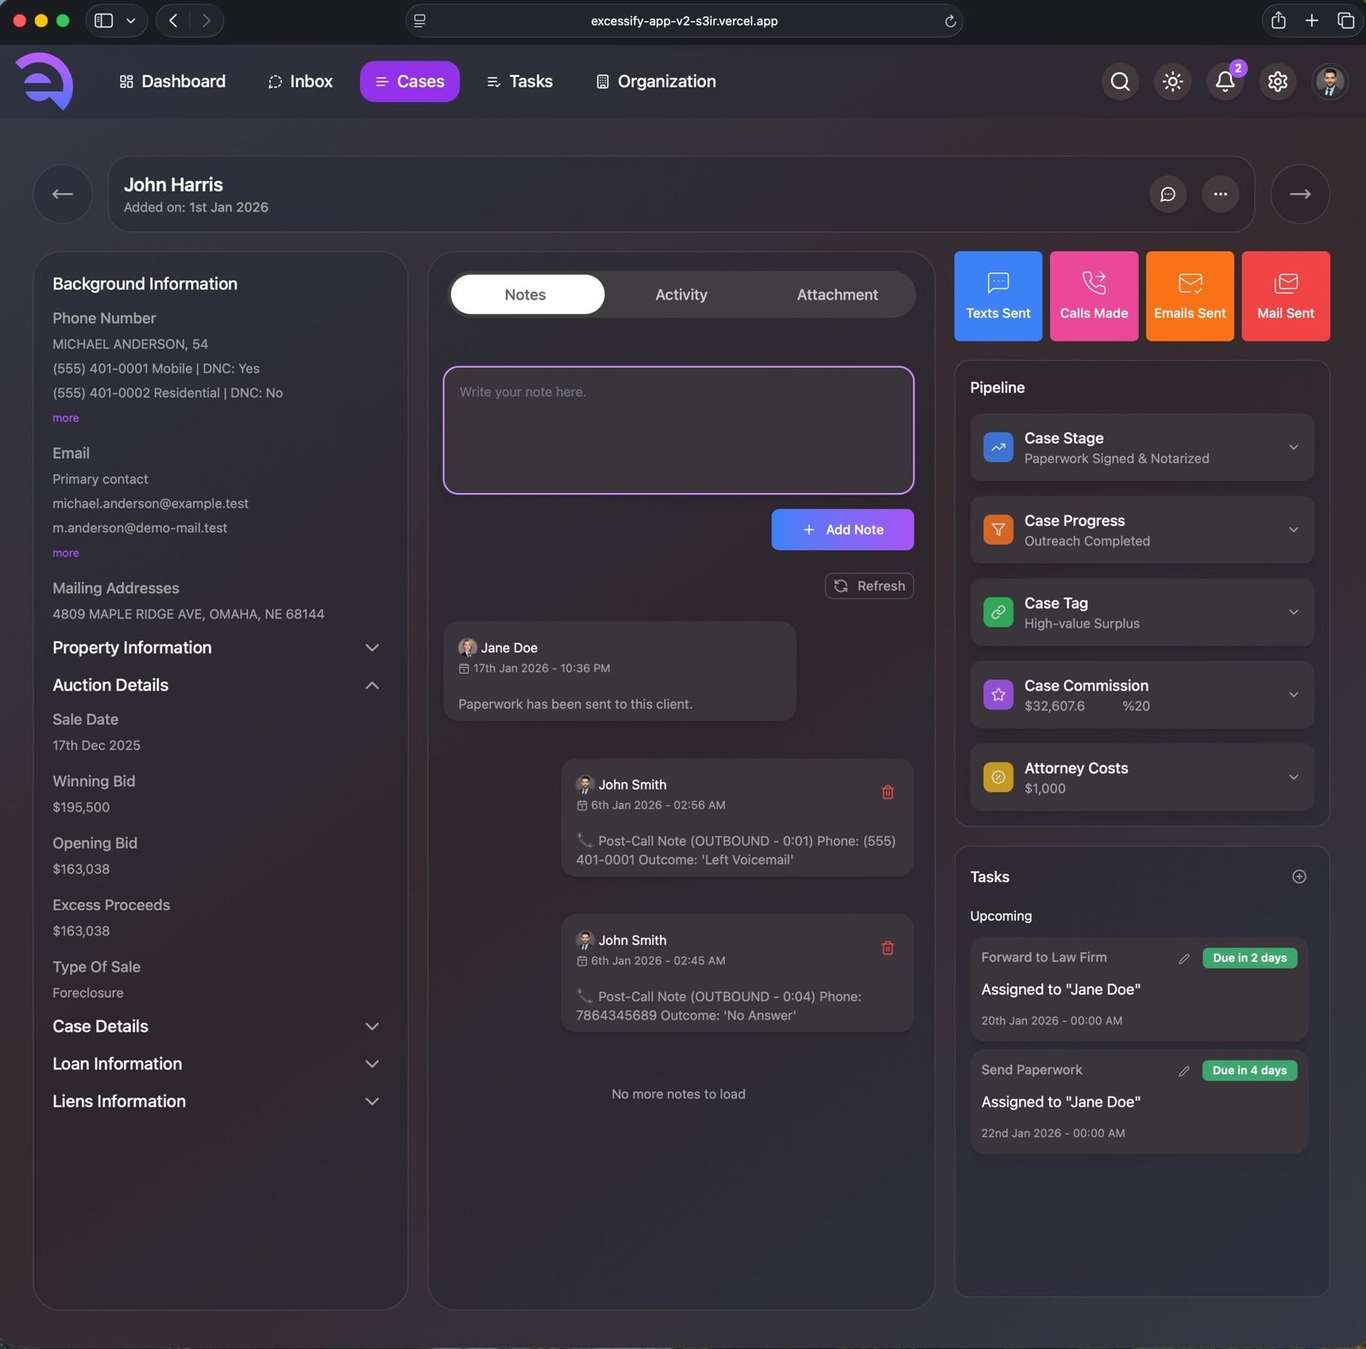Open the Texts Sent metrics card
Viewport: 1366px width, 1349px height.
pyautogui.click(x=997, y=295)
